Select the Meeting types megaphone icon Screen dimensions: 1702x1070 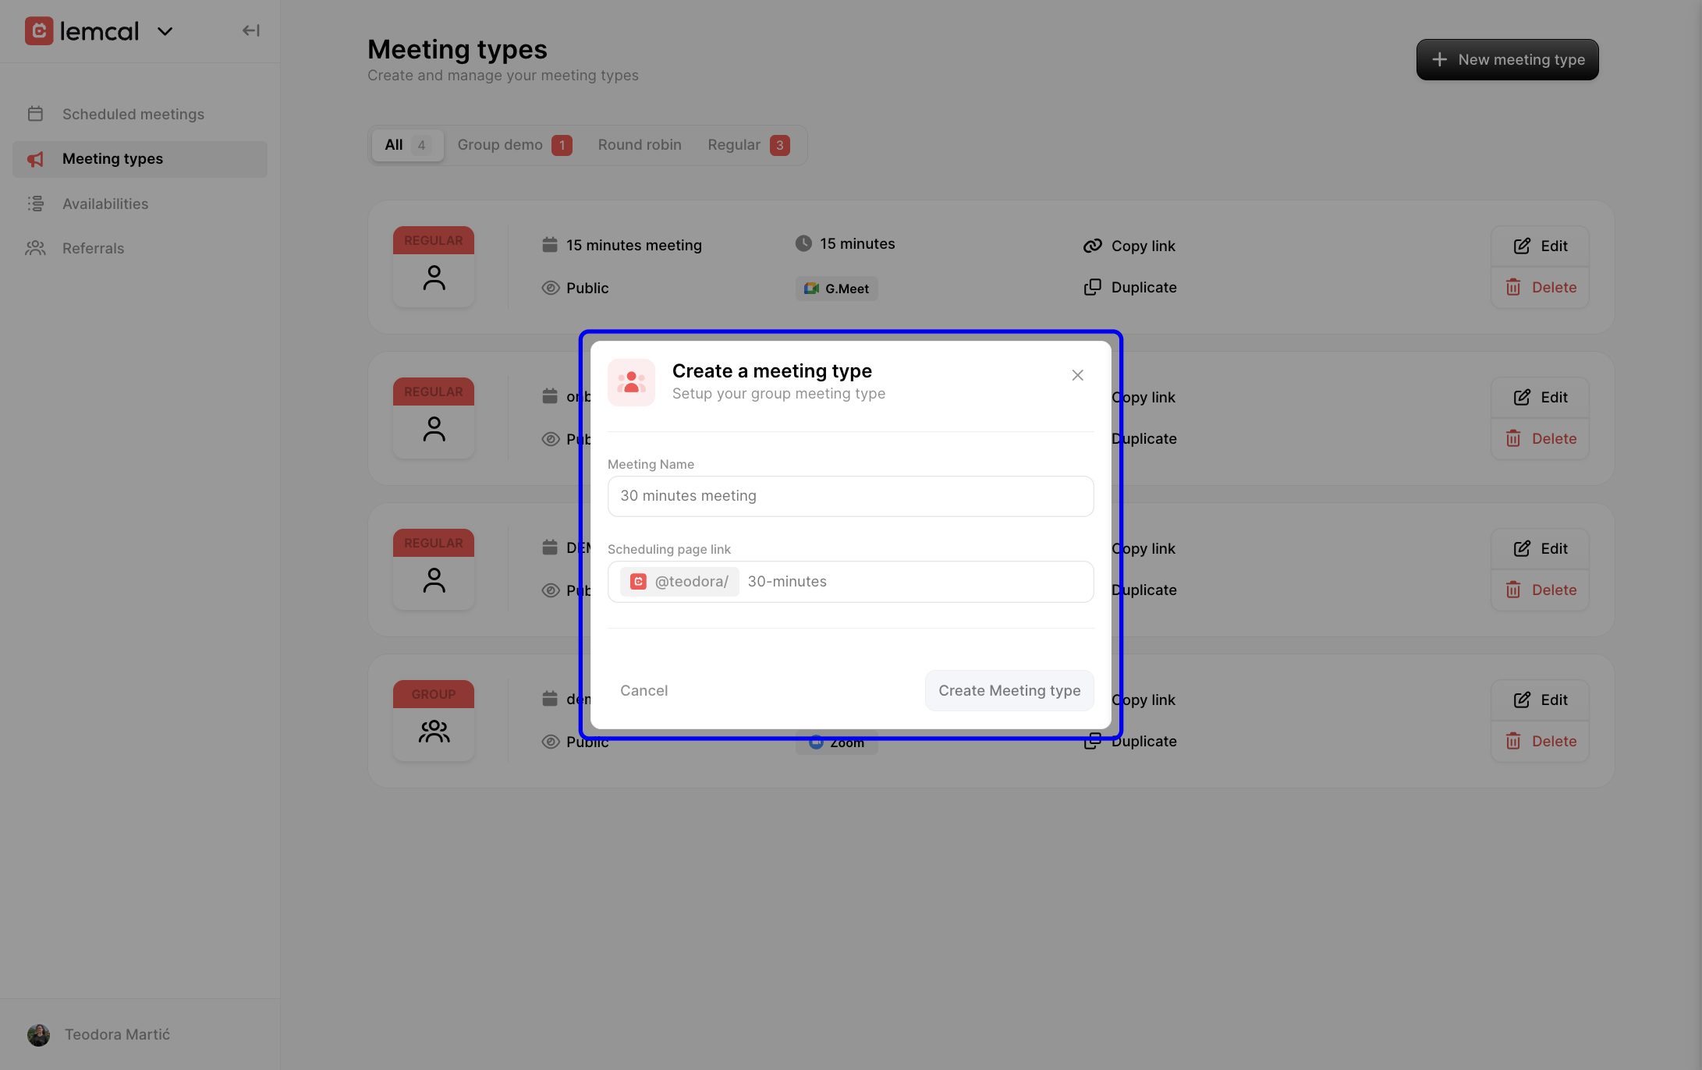36,158
